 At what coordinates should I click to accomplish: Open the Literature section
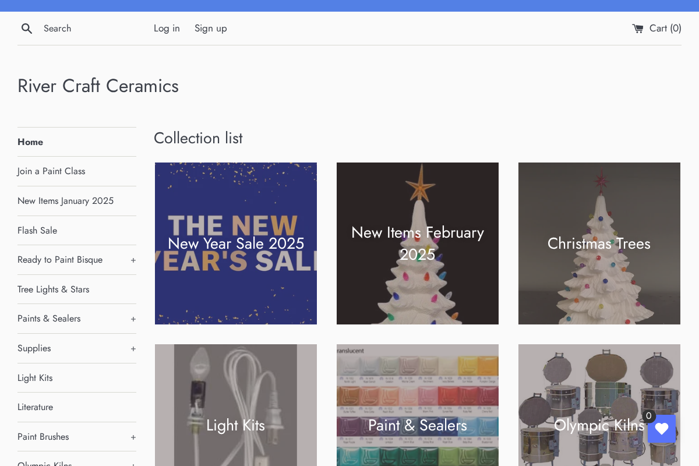pyautogui.click(x=35, y=407)
